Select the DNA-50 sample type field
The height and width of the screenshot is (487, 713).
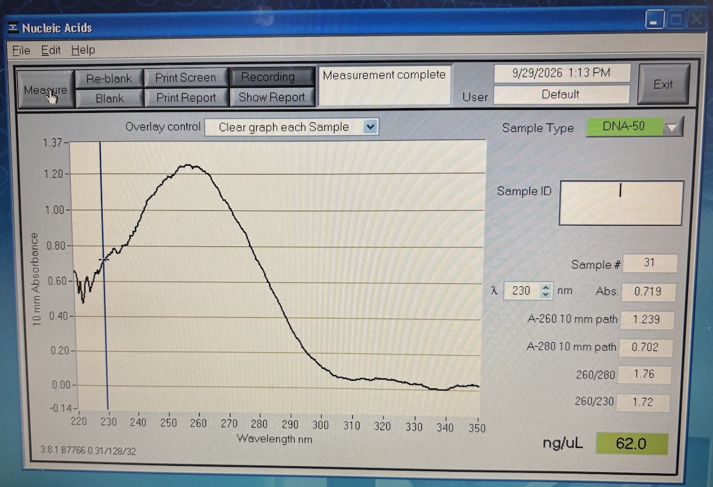[624, 127]
